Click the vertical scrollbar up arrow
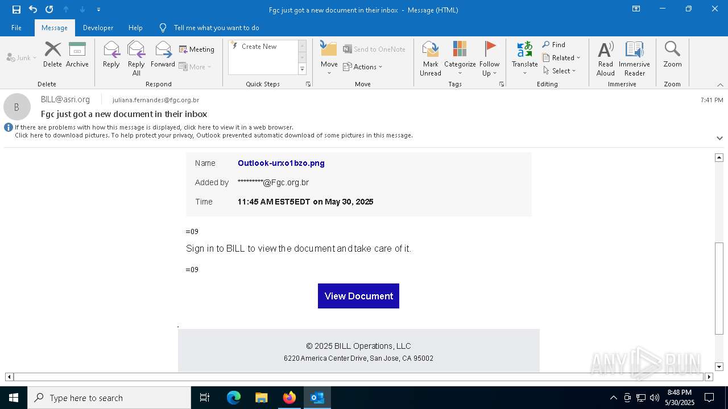728x409 pixels. pyautogui.click(x=719, y=157)
